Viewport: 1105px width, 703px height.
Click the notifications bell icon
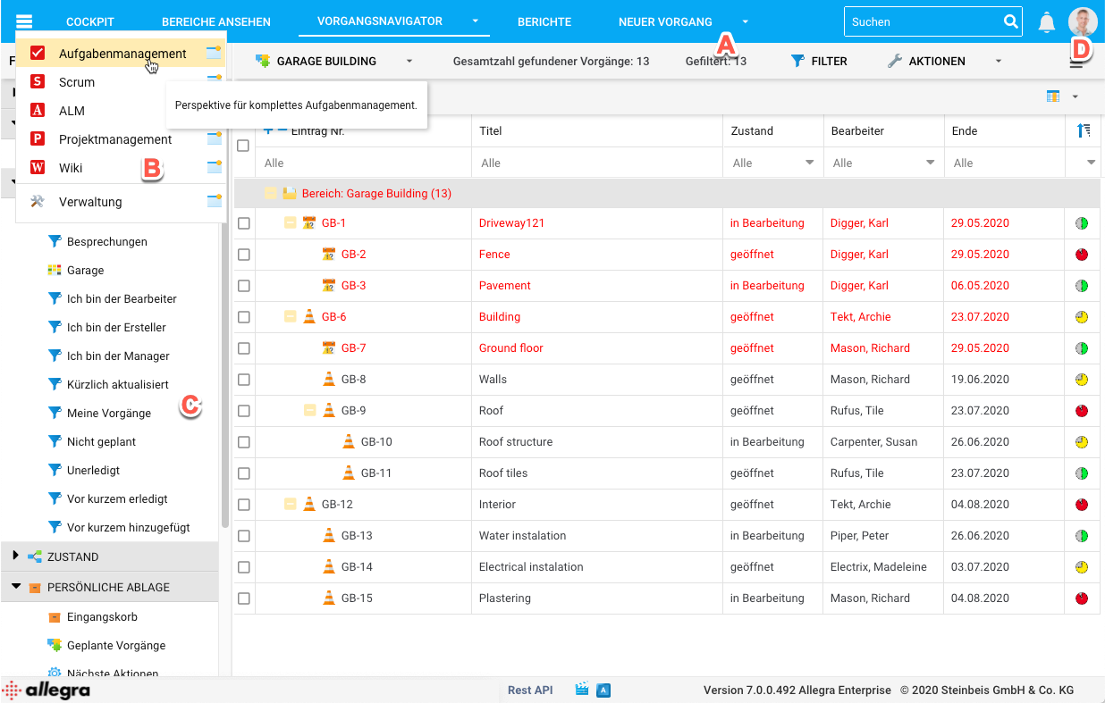pos(1046,22)
